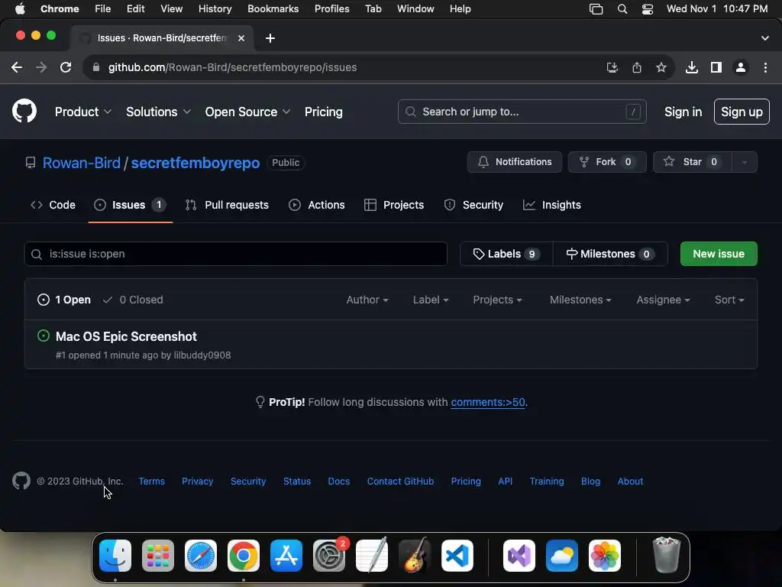
Task: Open Finder from the dock
Action: 115,556
